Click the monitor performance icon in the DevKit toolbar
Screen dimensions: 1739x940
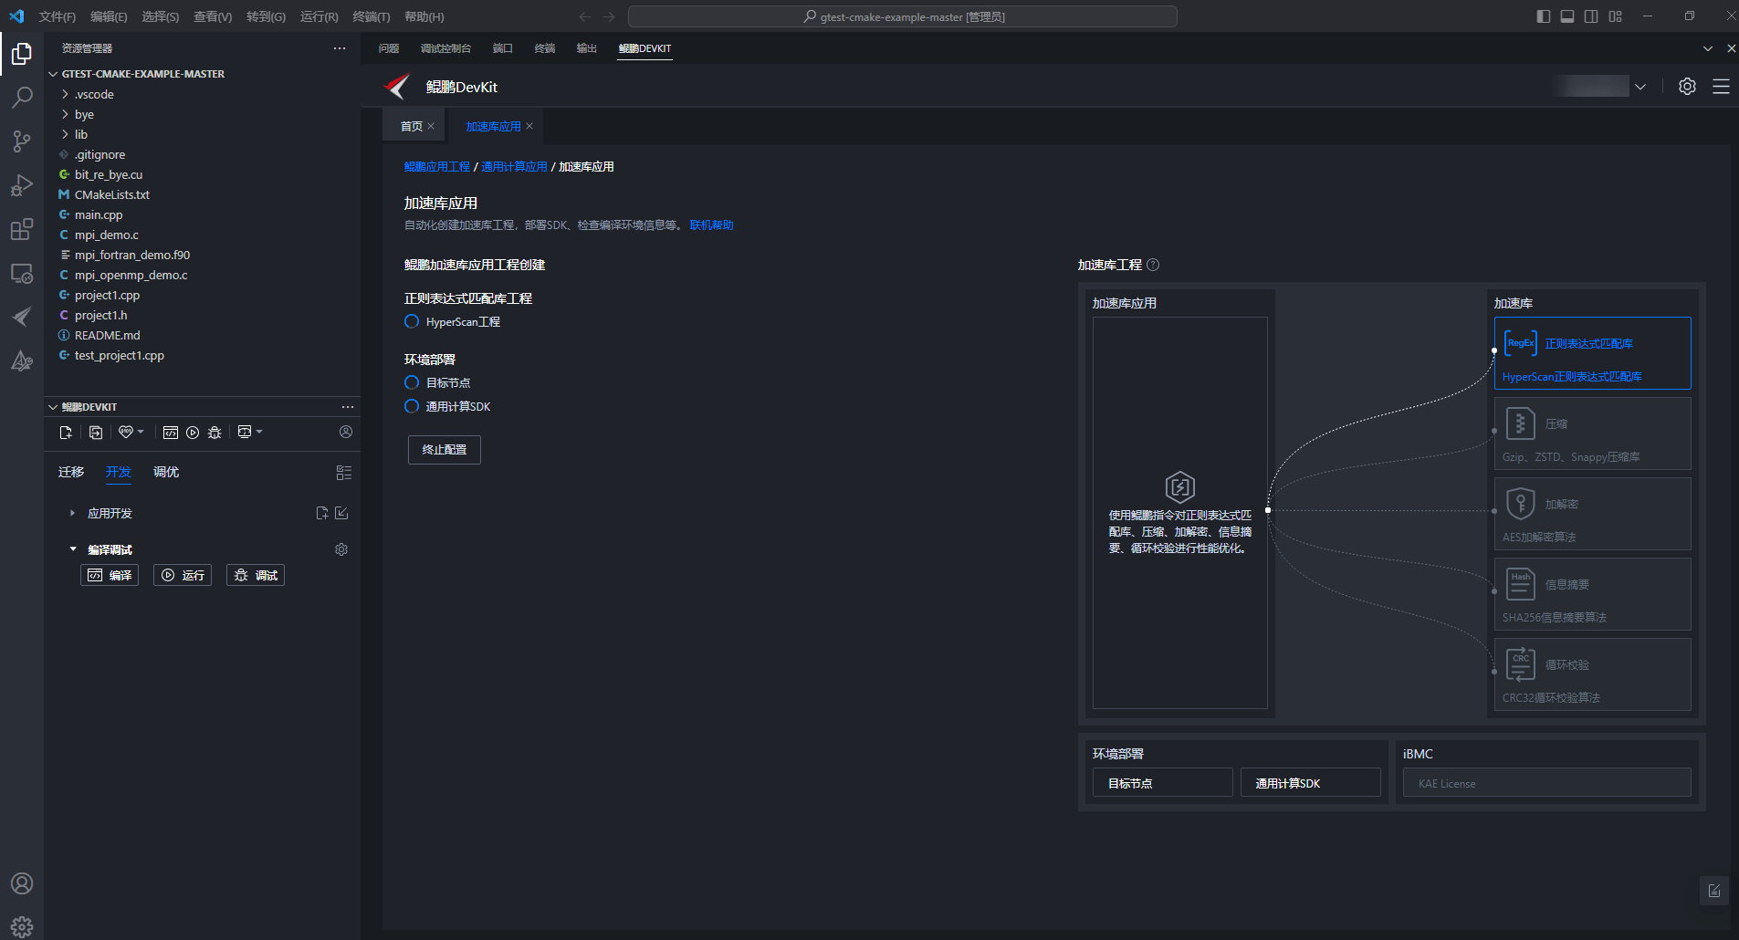(x=245, y=433)
